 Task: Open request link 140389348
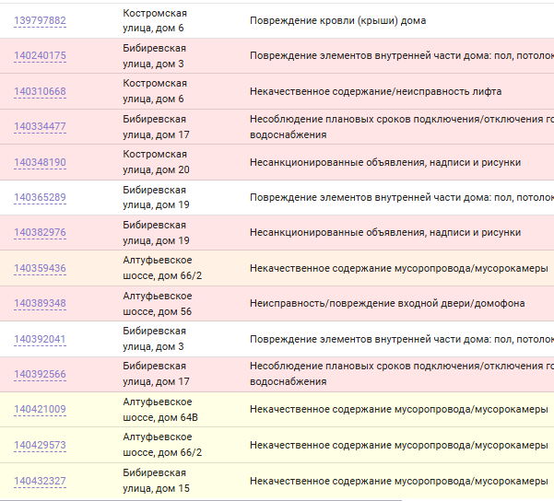click(40, 303)
